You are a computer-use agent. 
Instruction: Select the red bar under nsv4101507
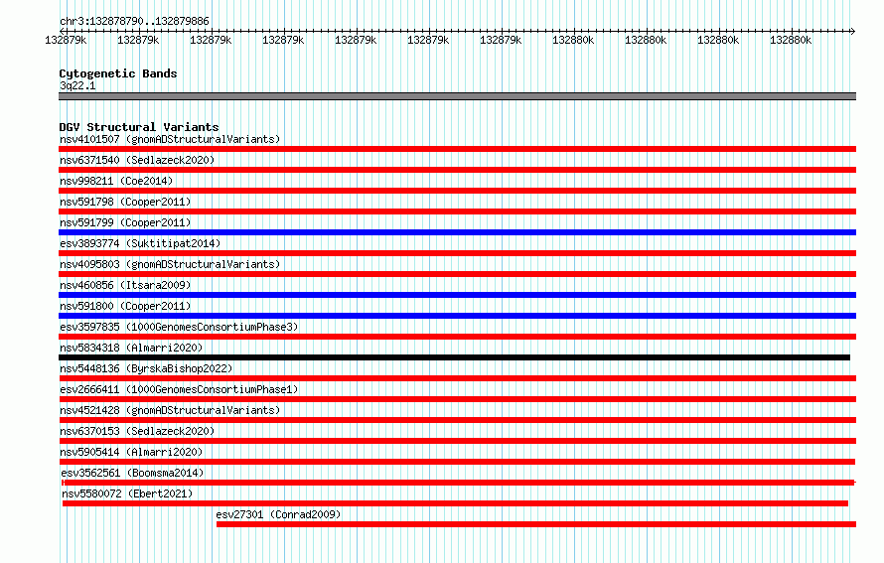pyautogui.click(x=457, y=149)
